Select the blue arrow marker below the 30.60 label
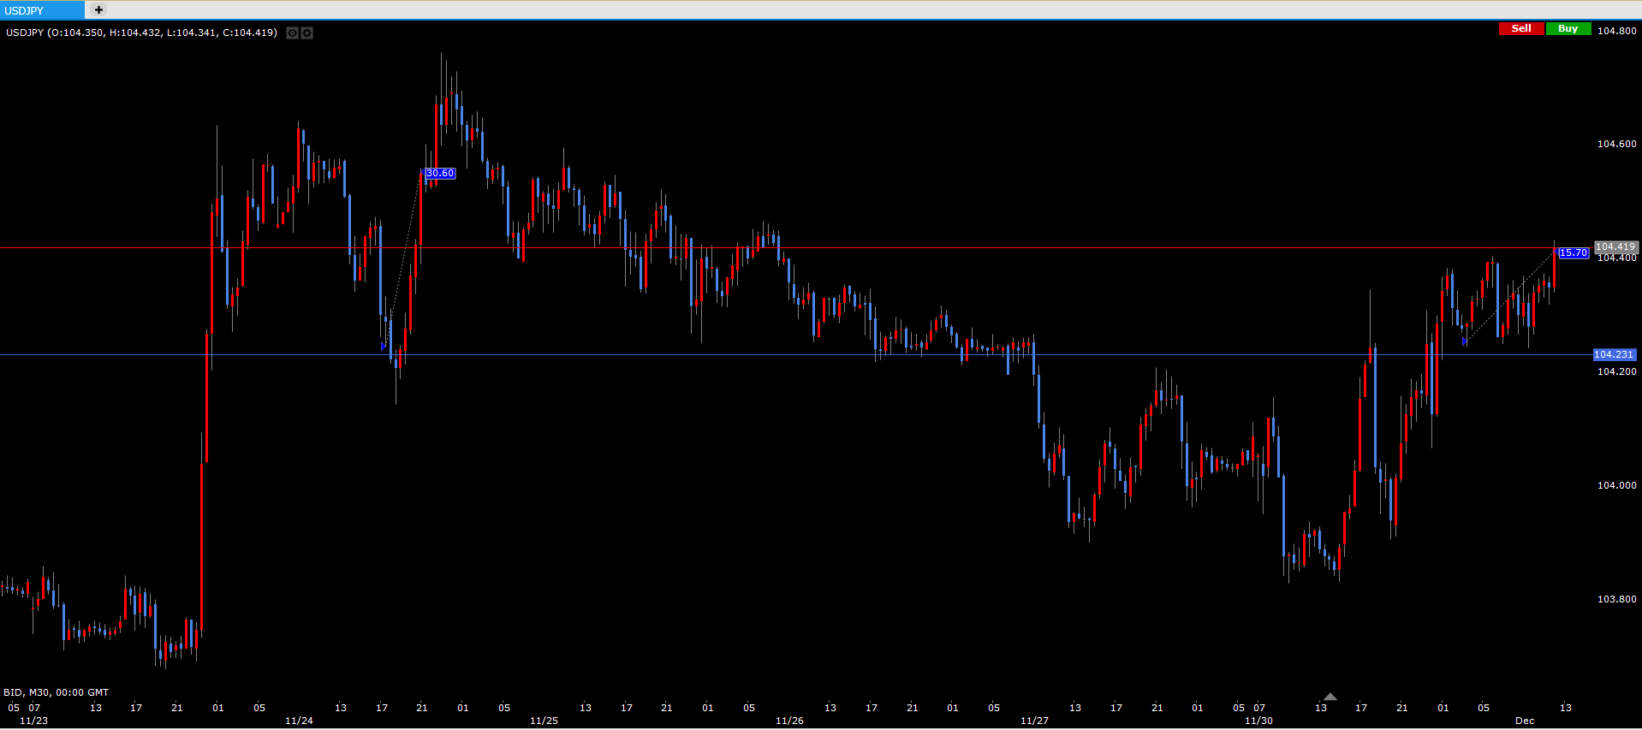The height and width of the screenshot is (730, 1642). point(384,347)
